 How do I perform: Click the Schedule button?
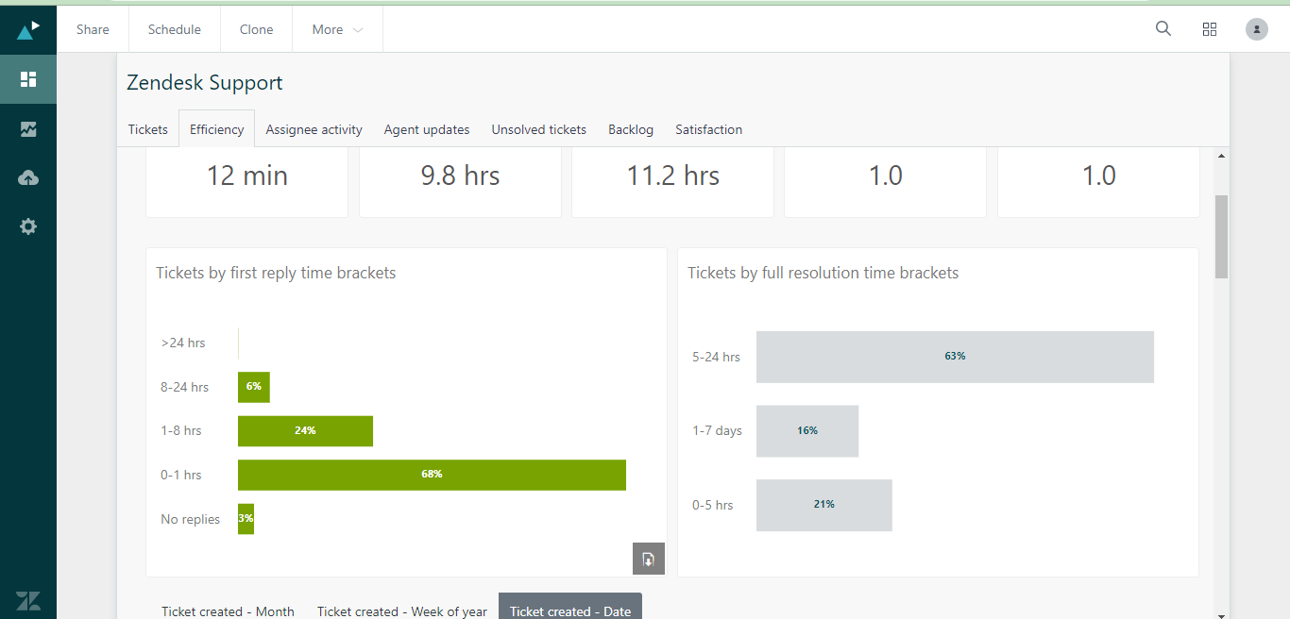(x=175, y=29)
